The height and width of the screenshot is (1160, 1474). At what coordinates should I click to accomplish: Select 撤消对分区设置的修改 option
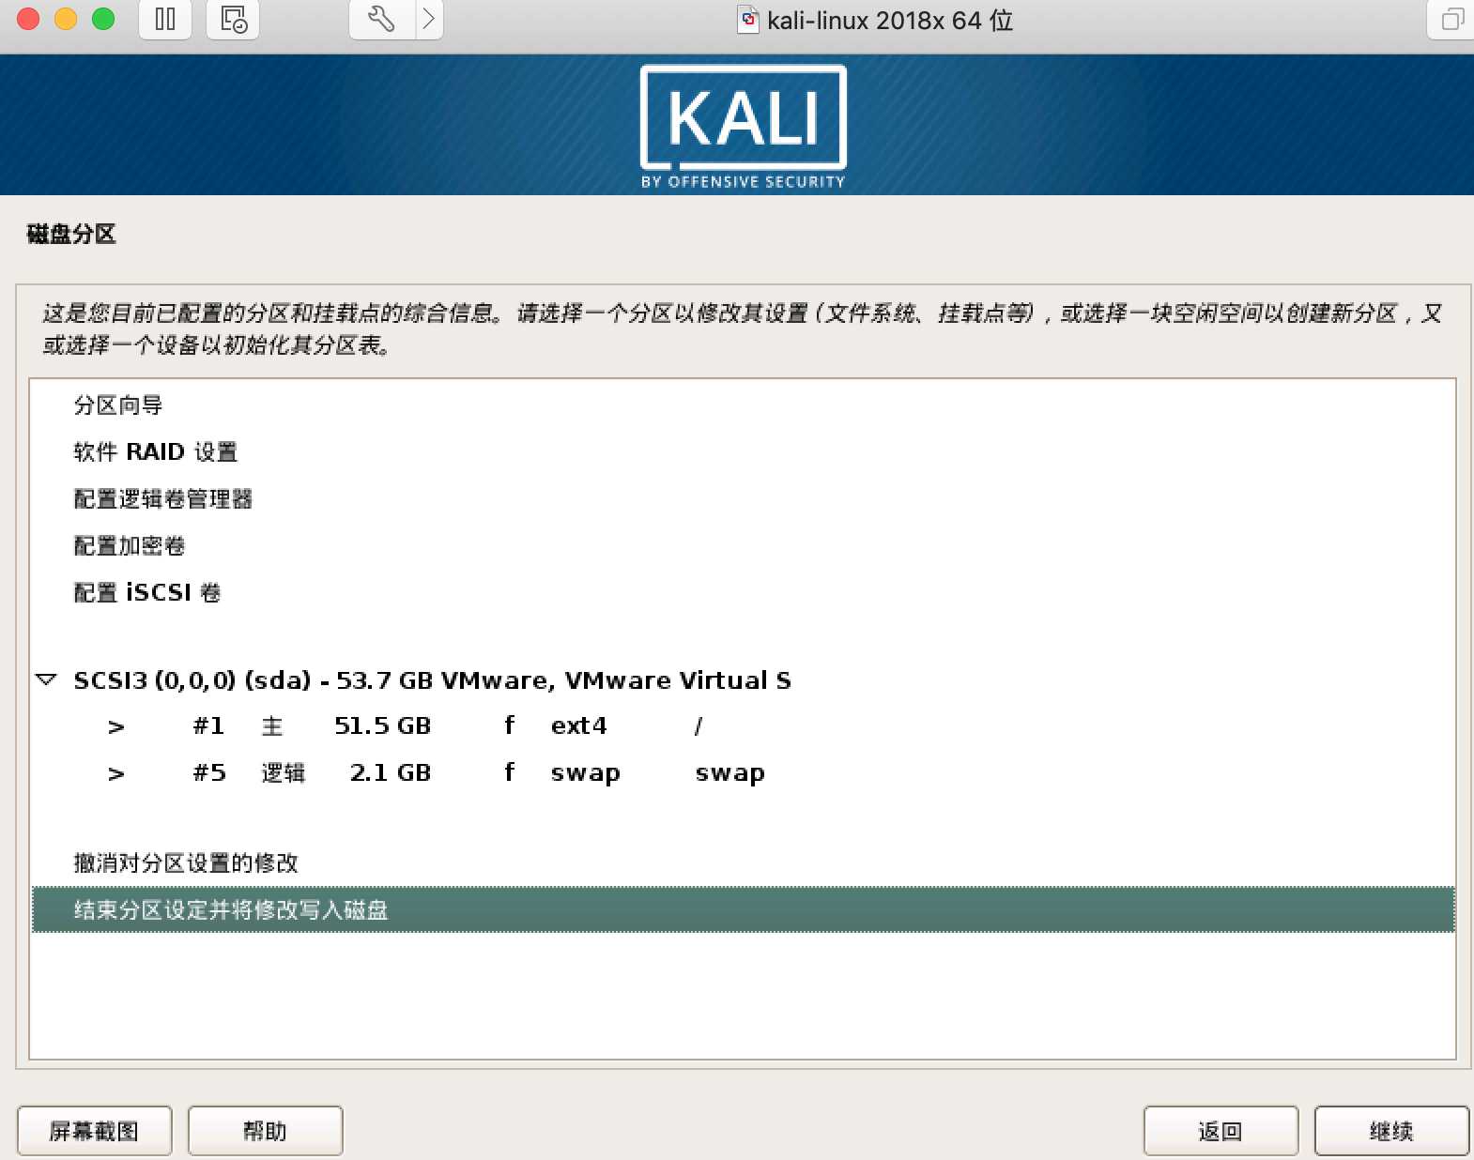[186, 862]
